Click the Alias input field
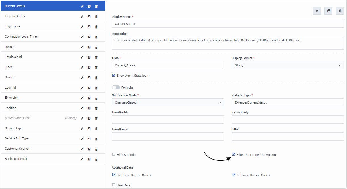This screenshot has width=347, height=189. coord(168,65)
